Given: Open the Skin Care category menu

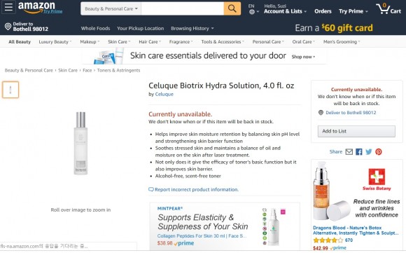Looking at the screenshot, I should point(119,41).
